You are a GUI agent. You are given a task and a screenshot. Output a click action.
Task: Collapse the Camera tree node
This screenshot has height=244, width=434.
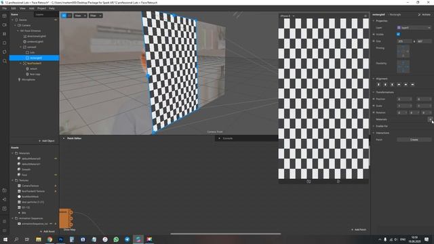[x=15, y=25]
